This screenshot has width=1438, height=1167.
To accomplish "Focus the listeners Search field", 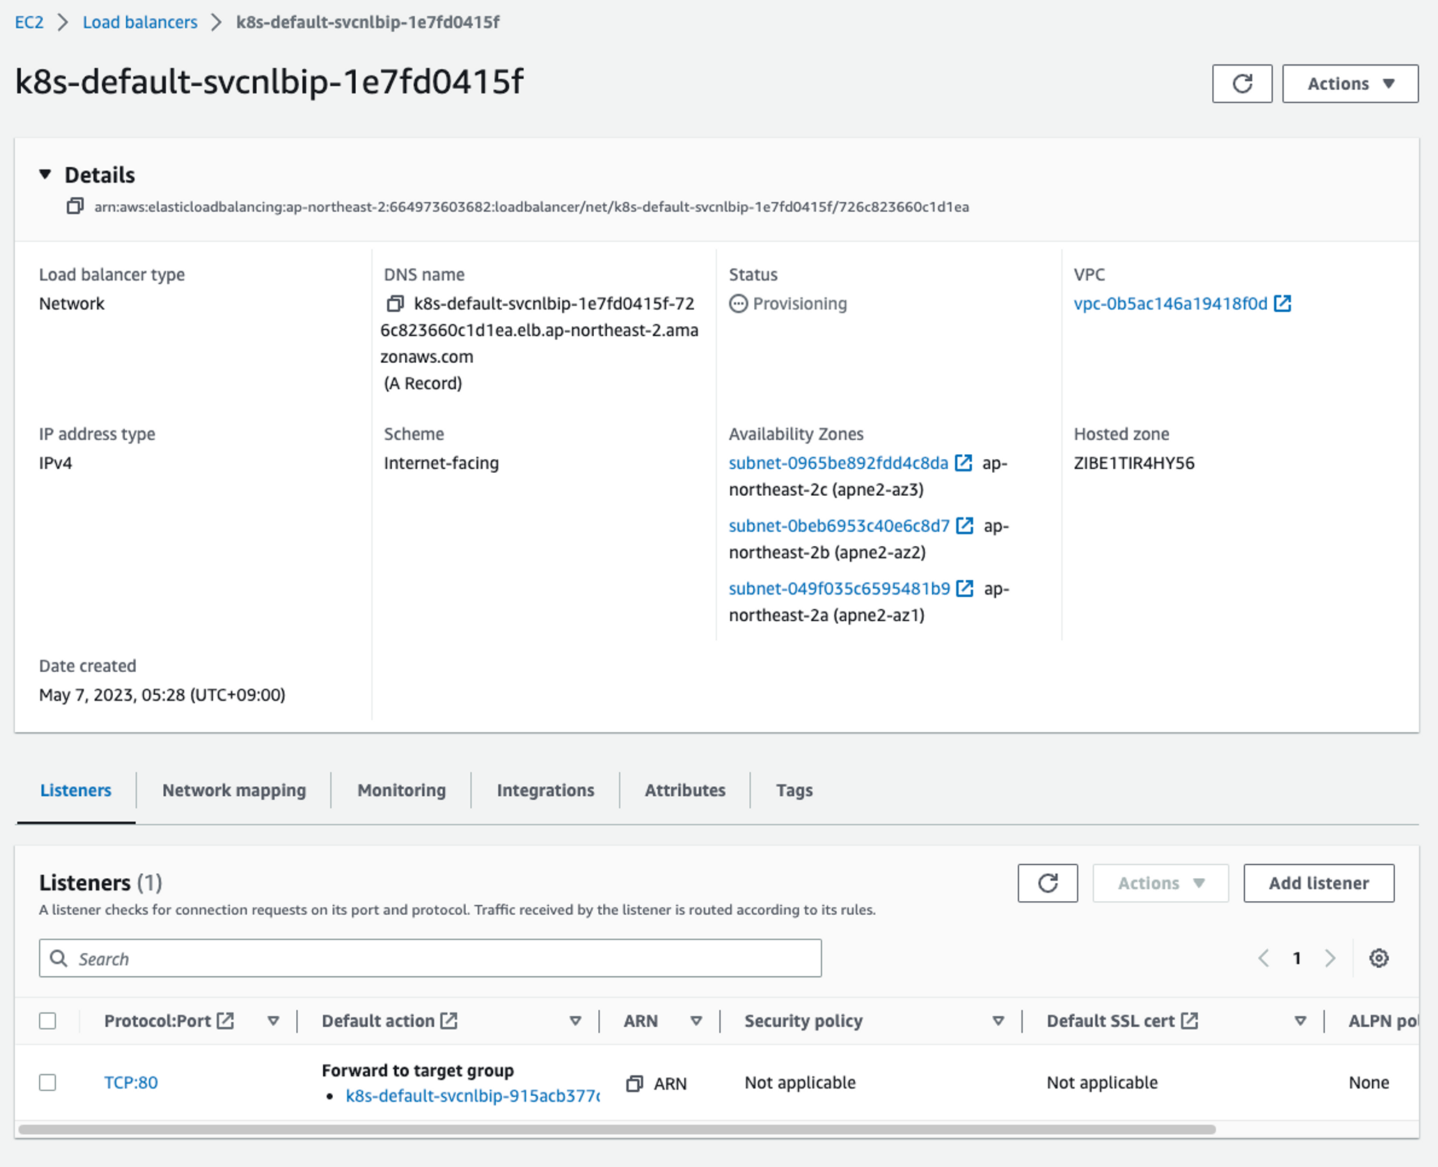I will 431,959.
